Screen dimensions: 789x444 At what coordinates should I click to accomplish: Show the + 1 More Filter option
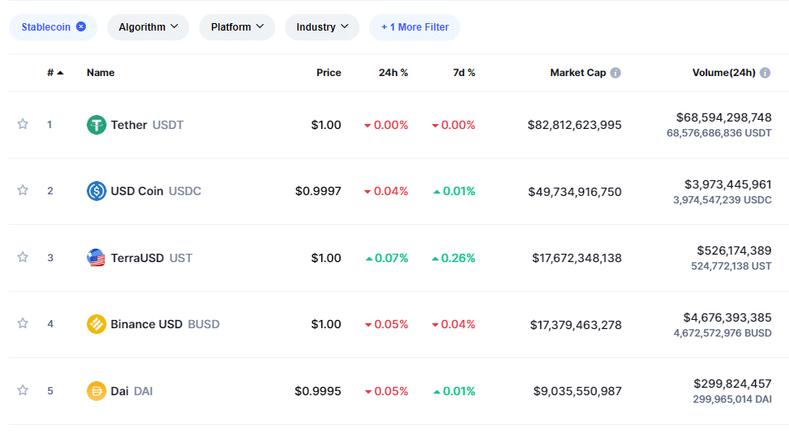[415, 27]
